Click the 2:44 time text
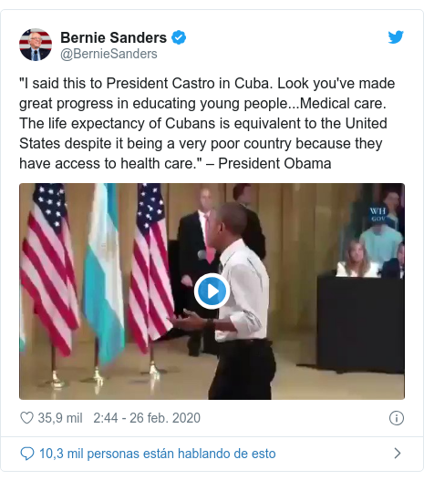The width and height of the screenshot is (424, 480). point(106,418)
